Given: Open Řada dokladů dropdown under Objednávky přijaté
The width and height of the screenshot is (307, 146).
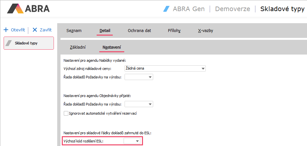Looking at the screenshot, I should tap(150, 105).
